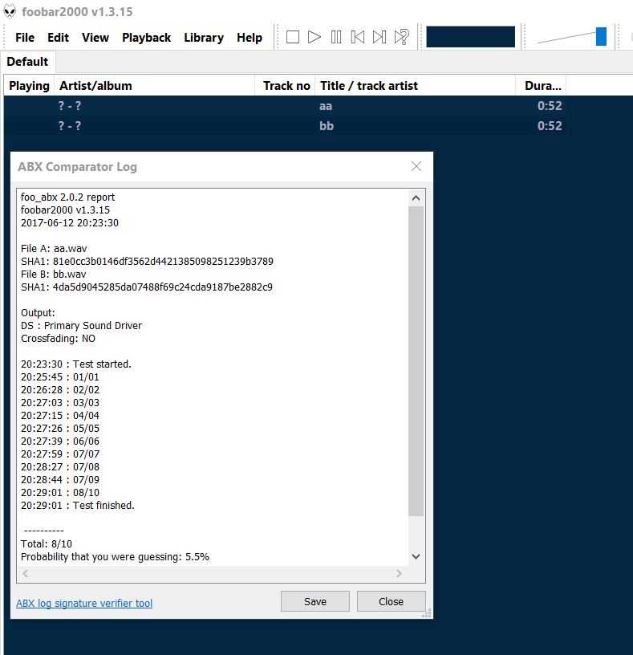Click the random playback icon
This screenshot has height=655, width=633.
(401, 37)
